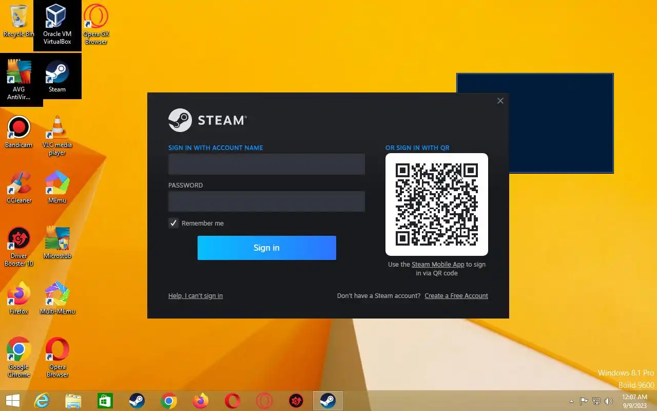Open the Create a Free Account link
This screenshot has width=657, height=411.
coord(456,296)
